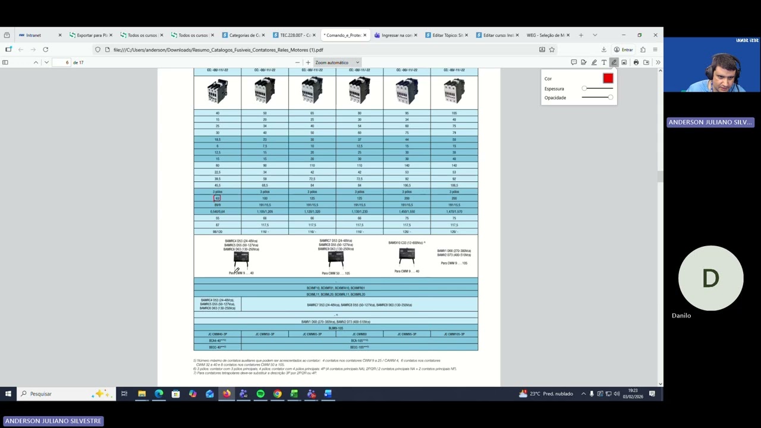Bookmark this page with the star icon
Image resolution: width=761 pixels, height=428 pixels.
point(552,50)
